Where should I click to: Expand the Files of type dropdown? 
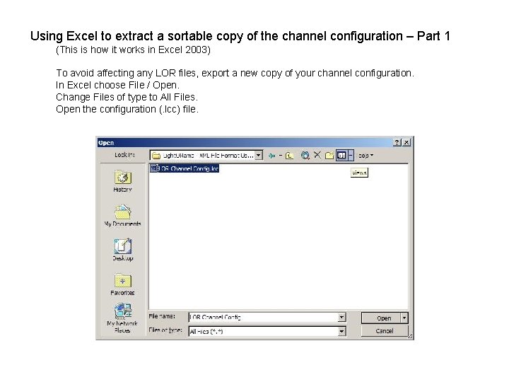[342, 332]
